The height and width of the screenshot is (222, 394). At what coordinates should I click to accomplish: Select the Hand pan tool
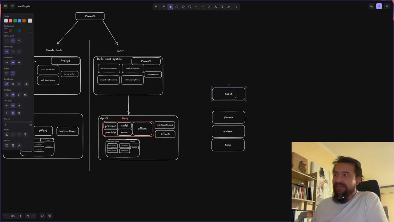coord(164,7)
